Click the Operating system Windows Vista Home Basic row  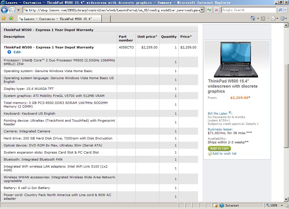coord(99,71)
